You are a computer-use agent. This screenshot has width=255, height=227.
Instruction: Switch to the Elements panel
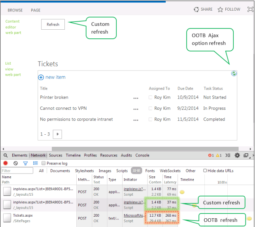point(19,155)
